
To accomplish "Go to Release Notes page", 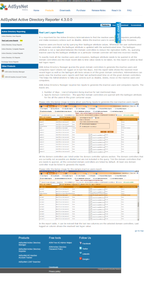I will pos(99,10).
